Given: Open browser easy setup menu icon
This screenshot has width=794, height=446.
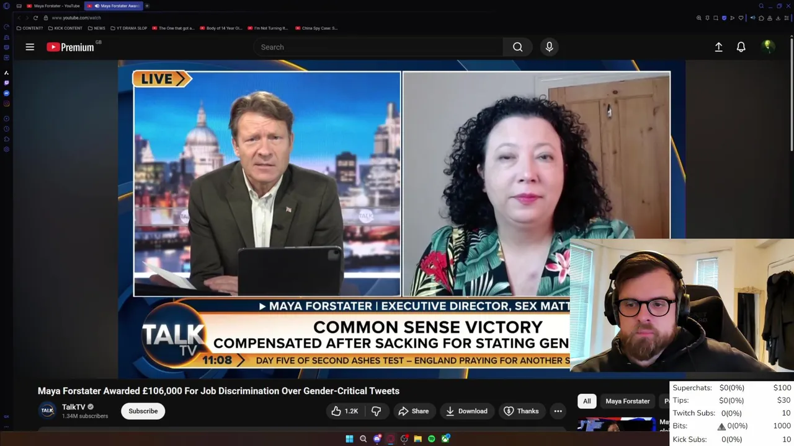Looking at the screenshot, I should pos(787,18).
